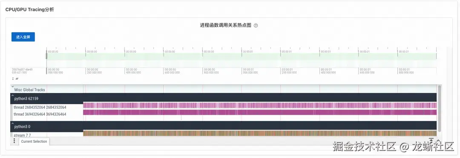The height and width of the screenshot is (158, 460).
Task: Click the 00:00:01 600 000 000 ruler mark
Action: coord(367,71)
